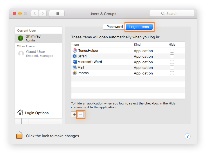The height and width of the screenshot is (154, 206).
Task: Select the Login Items tab
Action: (x=139, y=27)
